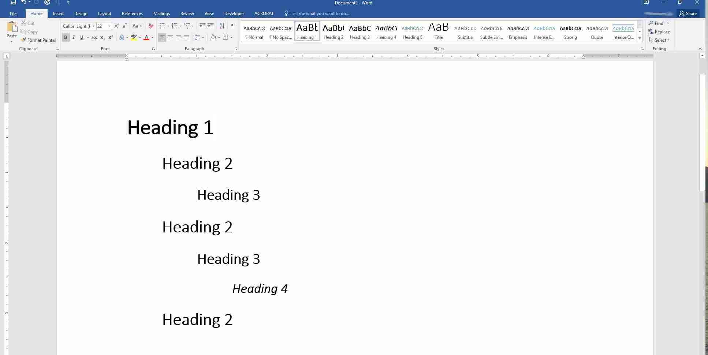Sort paragraphs with the A-Z icon
Image resolution: width=708 pixels, height=355 pixels.
point(222,26)
